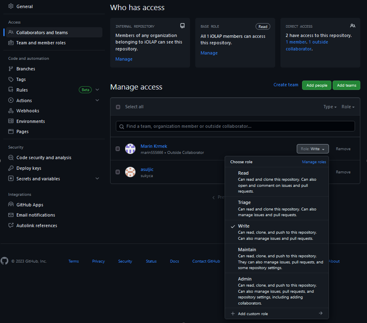This screenshot has width=367, height=323.
Task: Click the Email notifications envelope icon
Action: (11, 215)
